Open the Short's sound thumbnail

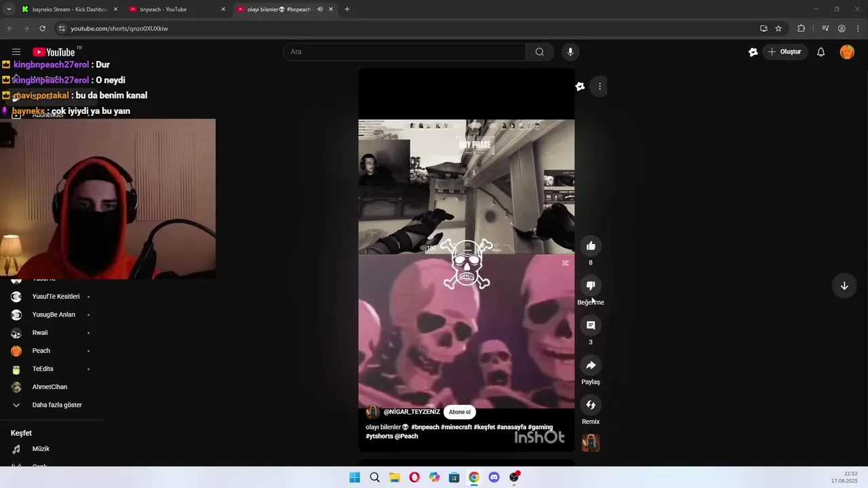pos(591,443)
